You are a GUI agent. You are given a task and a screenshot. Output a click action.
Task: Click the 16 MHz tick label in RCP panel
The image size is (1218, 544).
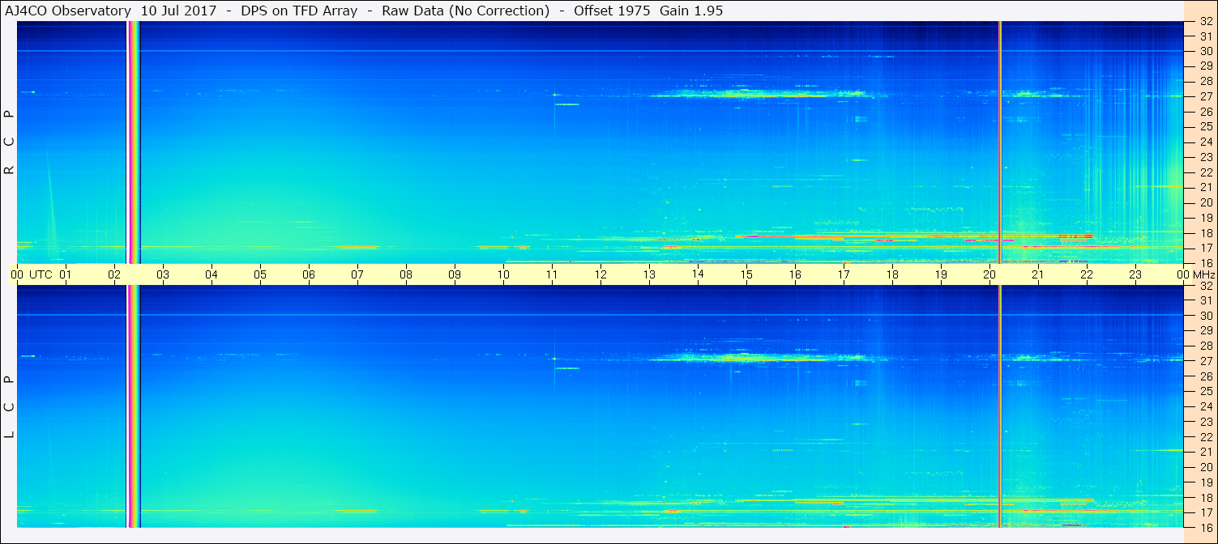[1206, 262]
